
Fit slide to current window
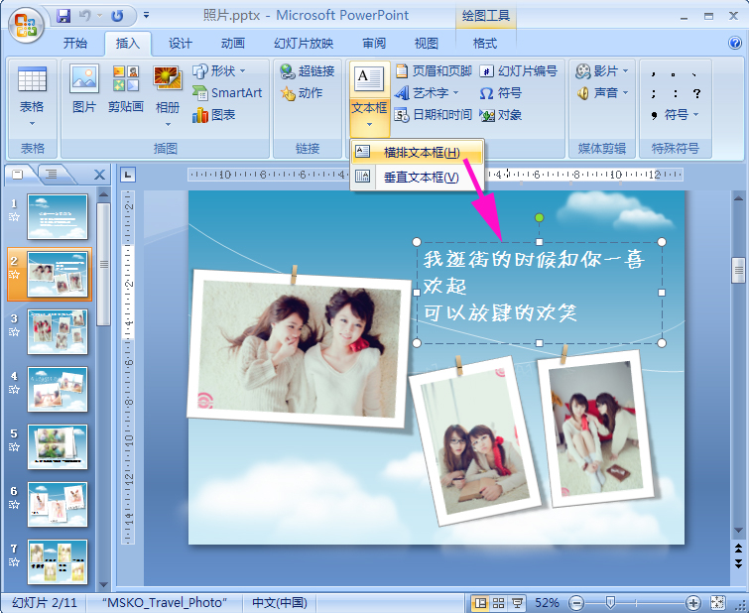click(x=717, y=603)
